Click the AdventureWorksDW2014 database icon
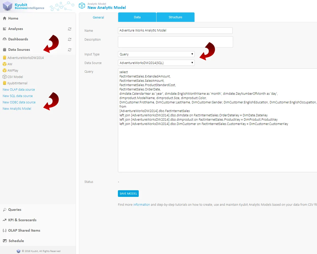Viewport: 317px width, 254px height. point(5,58)
